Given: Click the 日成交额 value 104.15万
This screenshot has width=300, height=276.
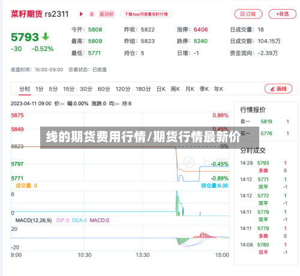Looking at the screenshot, I should 269,41.
